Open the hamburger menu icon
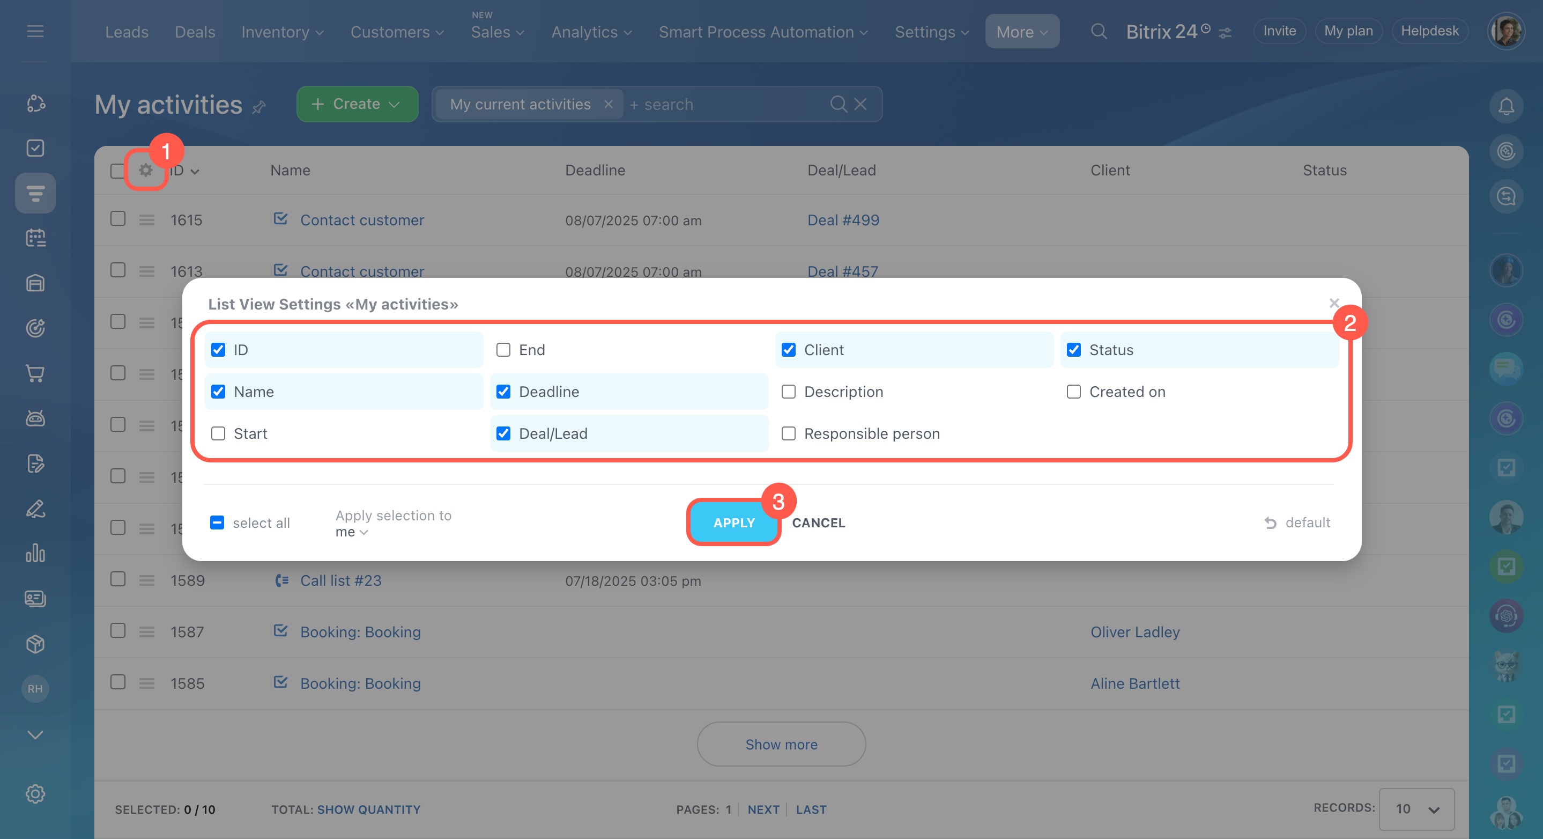1543x839 pixels. [x=35, y=31]
